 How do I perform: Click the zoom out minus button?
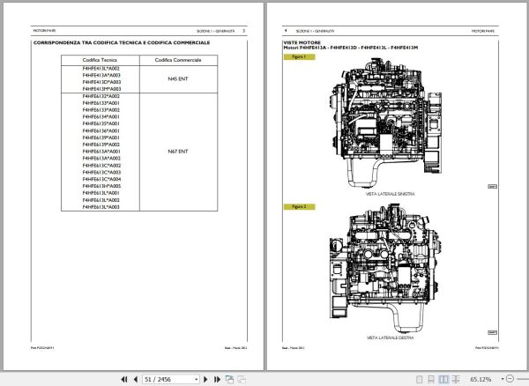point(510,379)
